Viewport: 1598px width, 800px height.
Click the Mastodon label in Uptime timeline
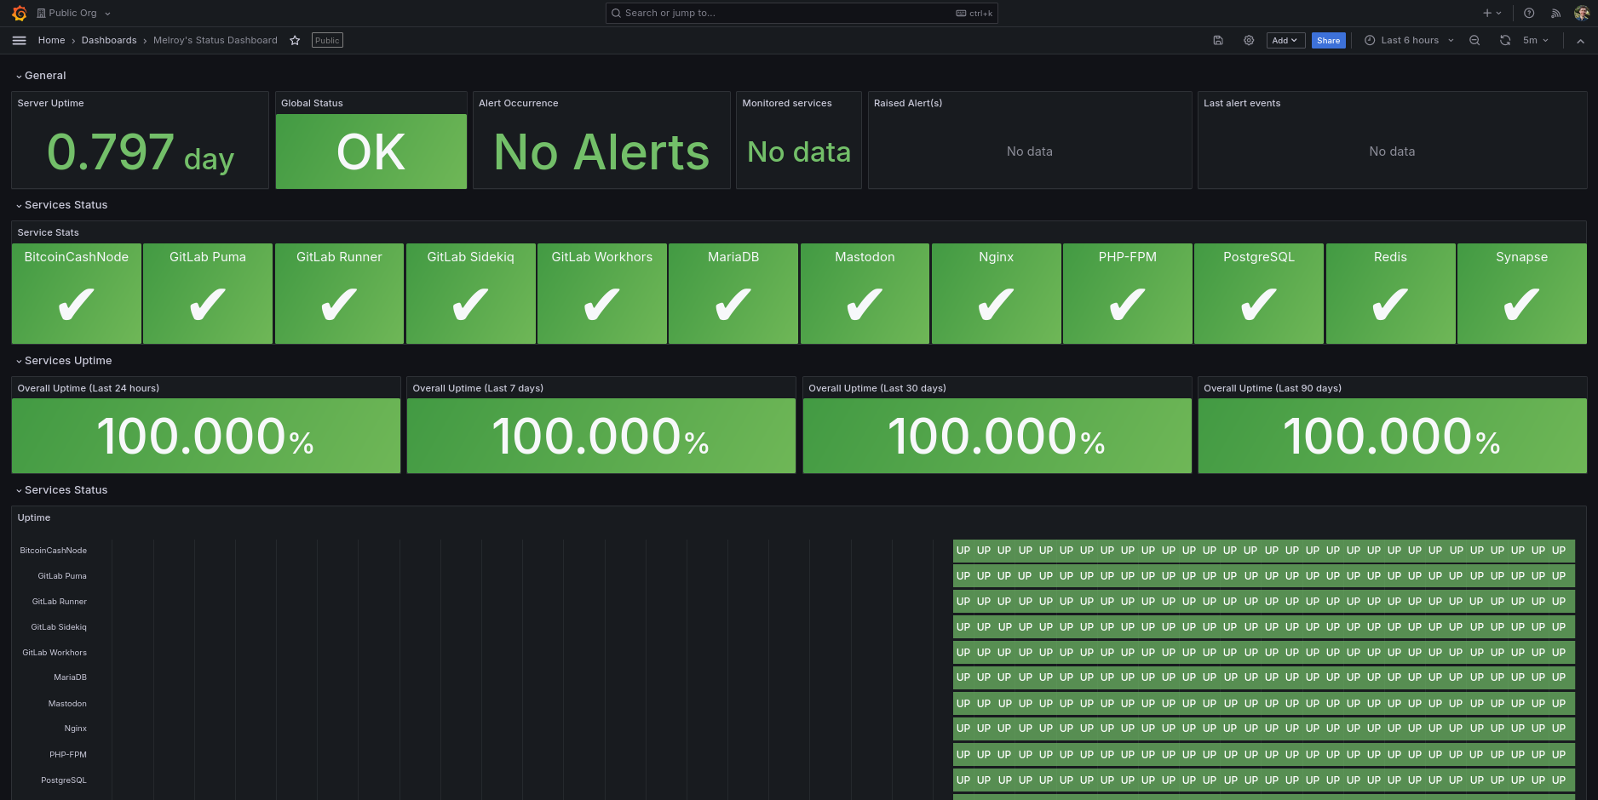[x=67, y=704]
